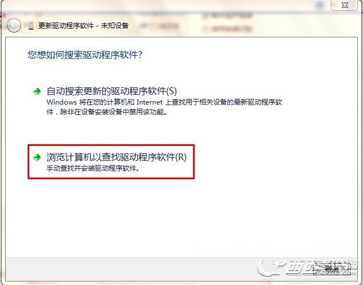Viewport: 363px width, 285px height.
Task: Click the title text 更新驱动程序软件 - 未知设备
Action: 83,25
